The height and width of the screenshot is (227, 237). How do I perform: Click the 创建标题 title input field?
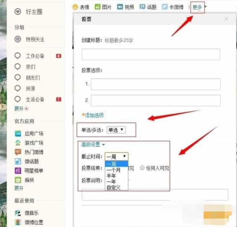point(151,54)
